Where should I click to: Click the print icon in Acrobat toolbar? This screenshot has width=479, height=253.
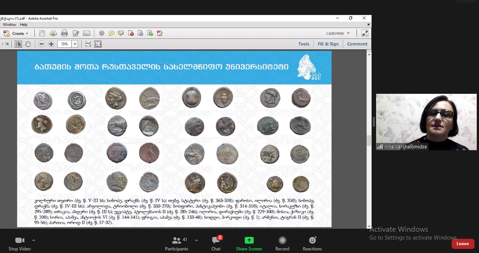point(64,33)
